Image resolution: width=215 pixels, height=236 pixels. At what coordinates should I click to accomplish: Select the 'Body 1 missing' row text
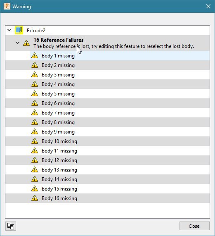point(58,56)
